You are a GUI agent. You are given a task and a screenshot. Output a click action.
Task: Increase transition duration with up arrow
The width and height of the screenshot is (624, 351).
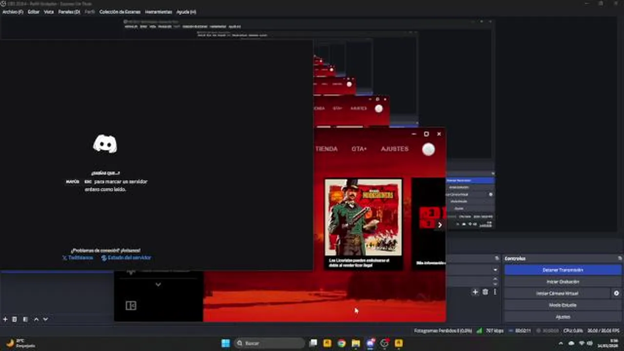(x=495, y=279)
